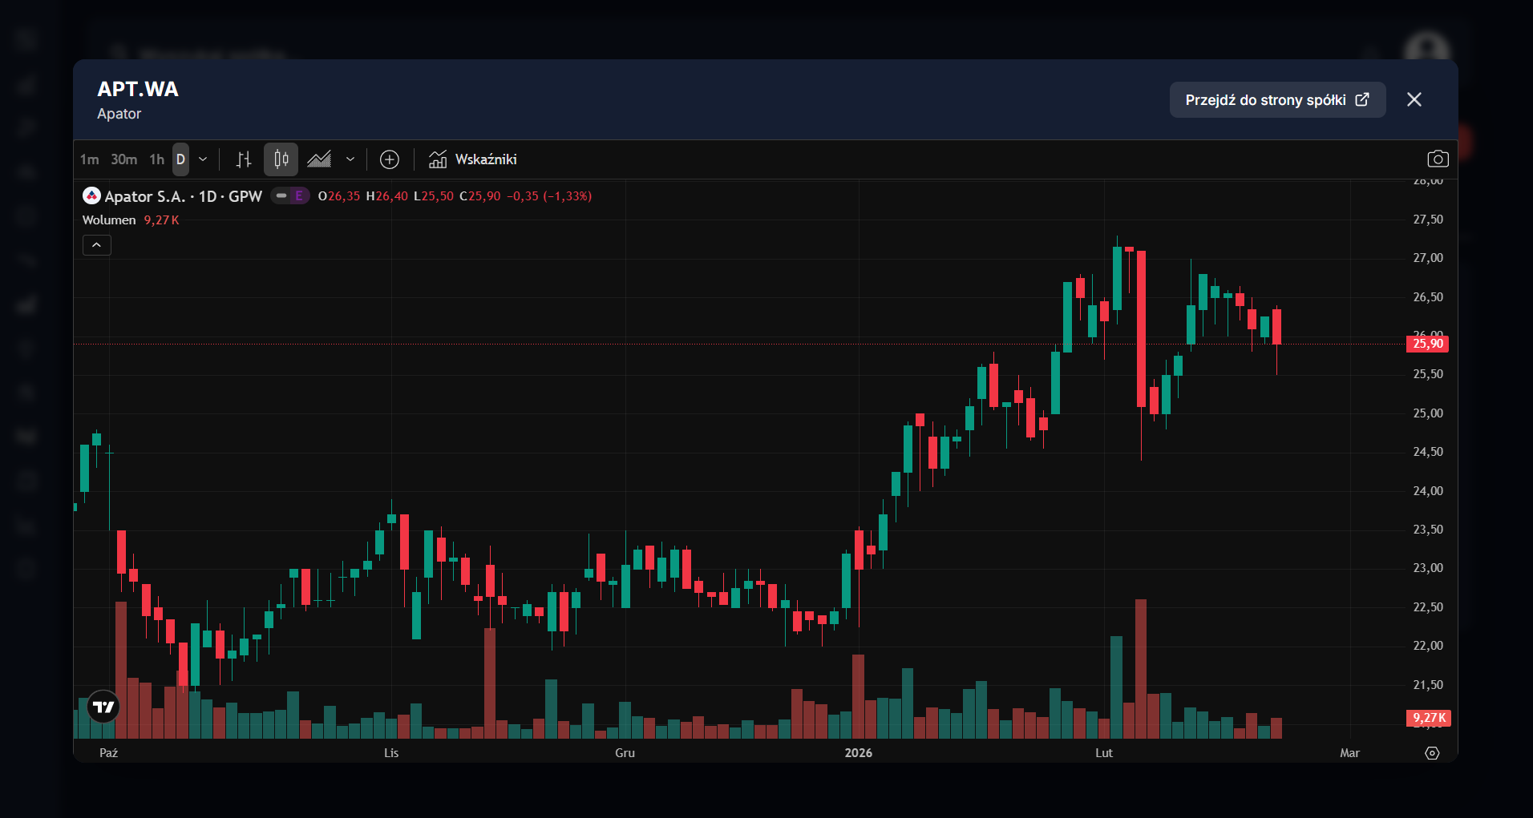Viewport: 1533px width, 818px height.
Task: Open the Wskaźniki indicators menu
Action: 473,159
